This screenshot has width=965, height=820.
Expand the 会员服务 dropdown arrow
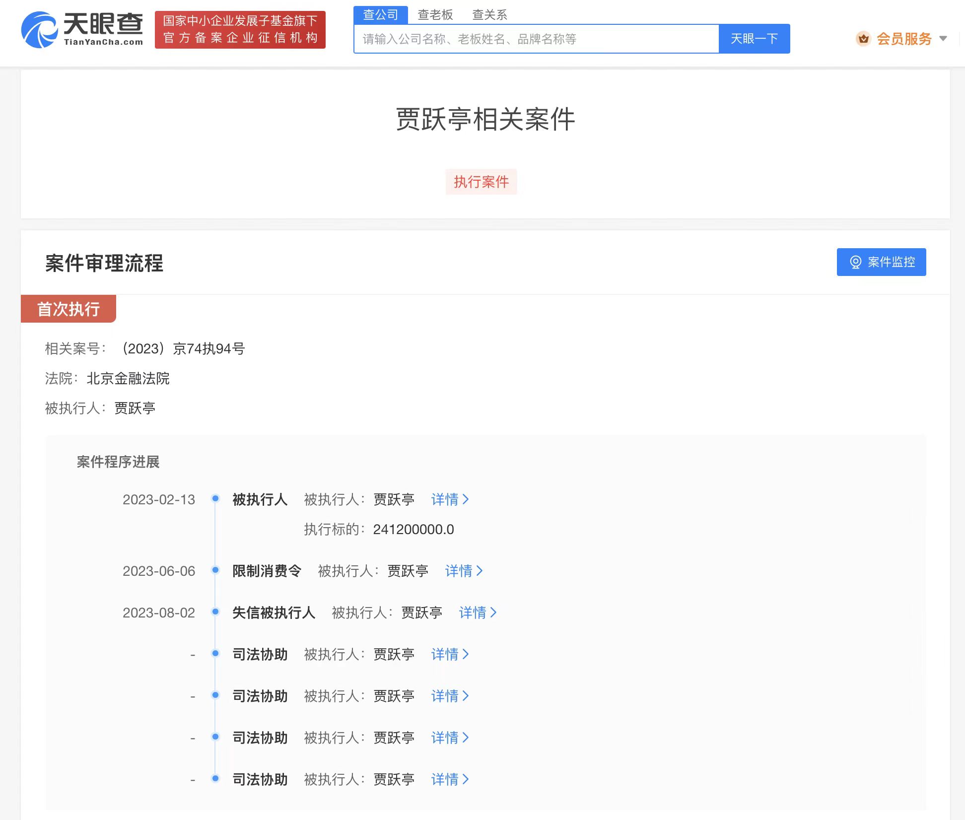coord(943,39)
